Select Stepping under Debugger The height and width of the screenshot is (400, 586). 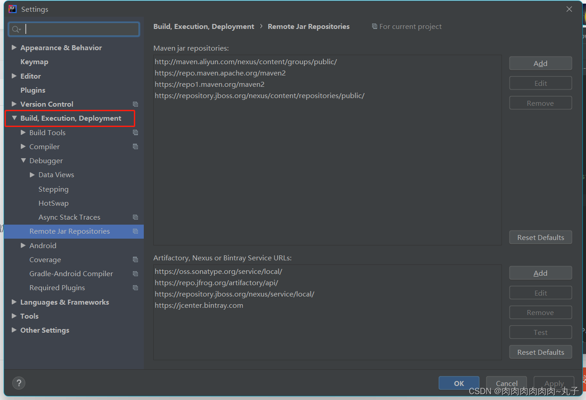pos(53,189)
